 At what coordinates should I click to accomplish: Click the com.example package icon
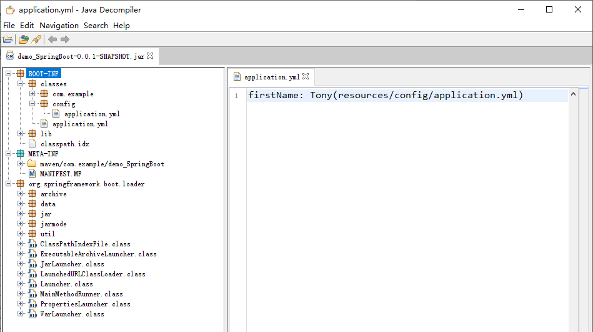44,94
